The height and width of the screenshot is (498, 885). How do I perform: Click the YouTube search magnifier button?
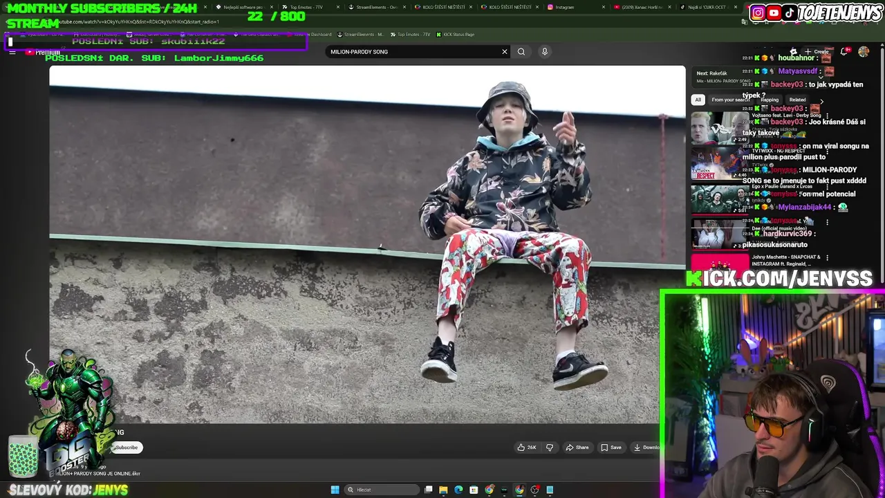pyautogui.click(x=521, y=52)
